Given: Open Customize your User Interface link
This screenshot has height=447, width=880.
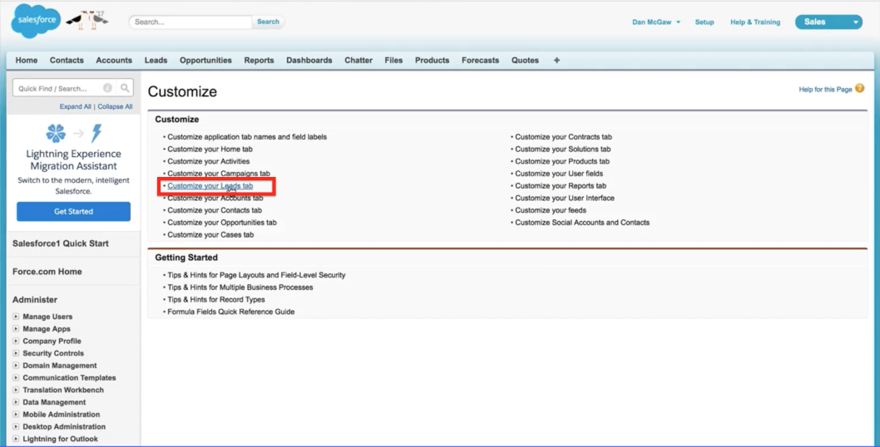Looking at the screenshot, I should click(565, 198).
